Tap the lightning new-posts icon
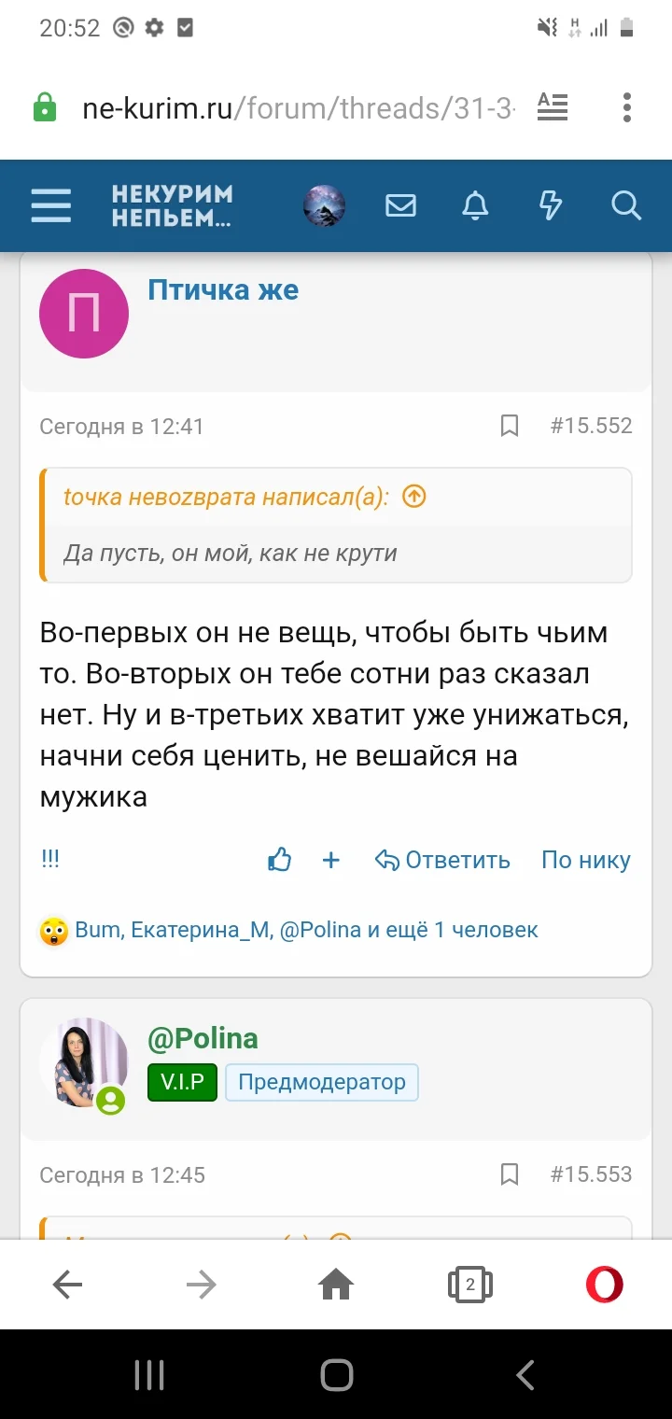This screenshot has height=1419, width=672. click(x=550, y=205)
